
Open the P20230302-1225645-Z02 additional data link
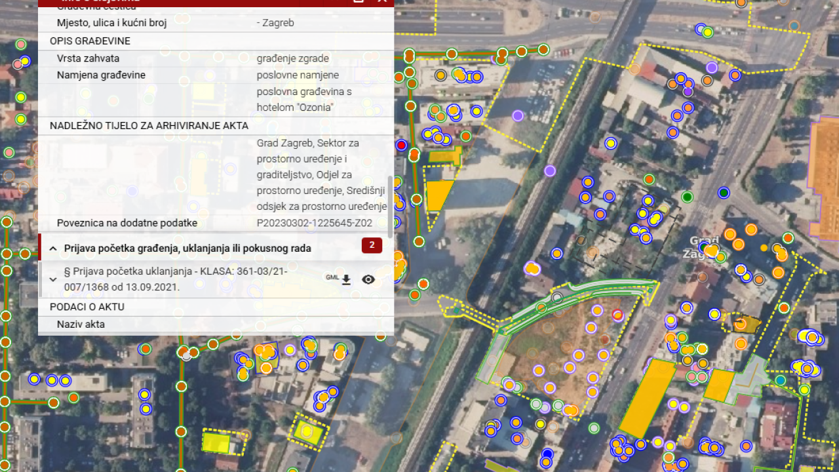[315, 223]
